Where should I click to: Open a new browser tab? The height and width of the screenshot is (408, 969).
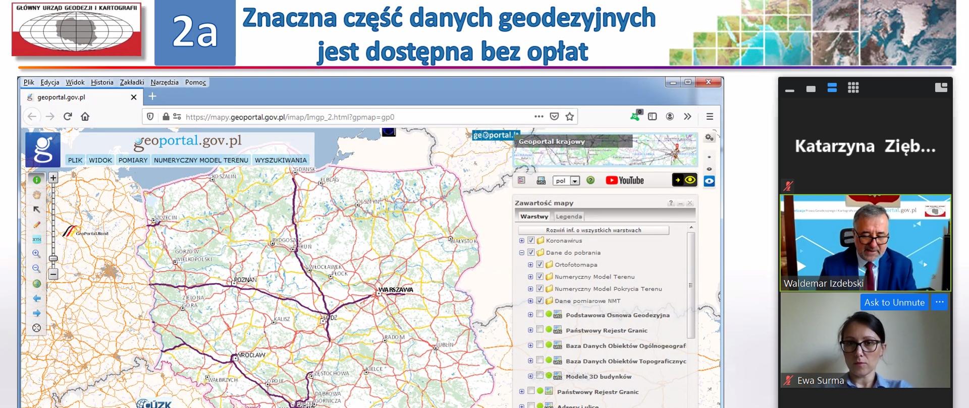152,96
